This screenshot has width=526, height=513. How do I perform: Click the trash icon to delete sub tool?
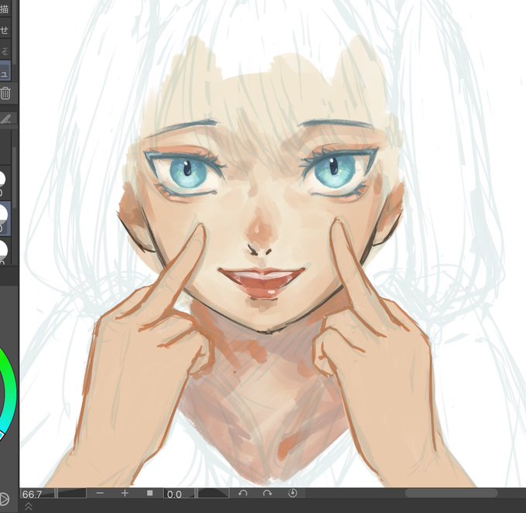pos(5,93)
